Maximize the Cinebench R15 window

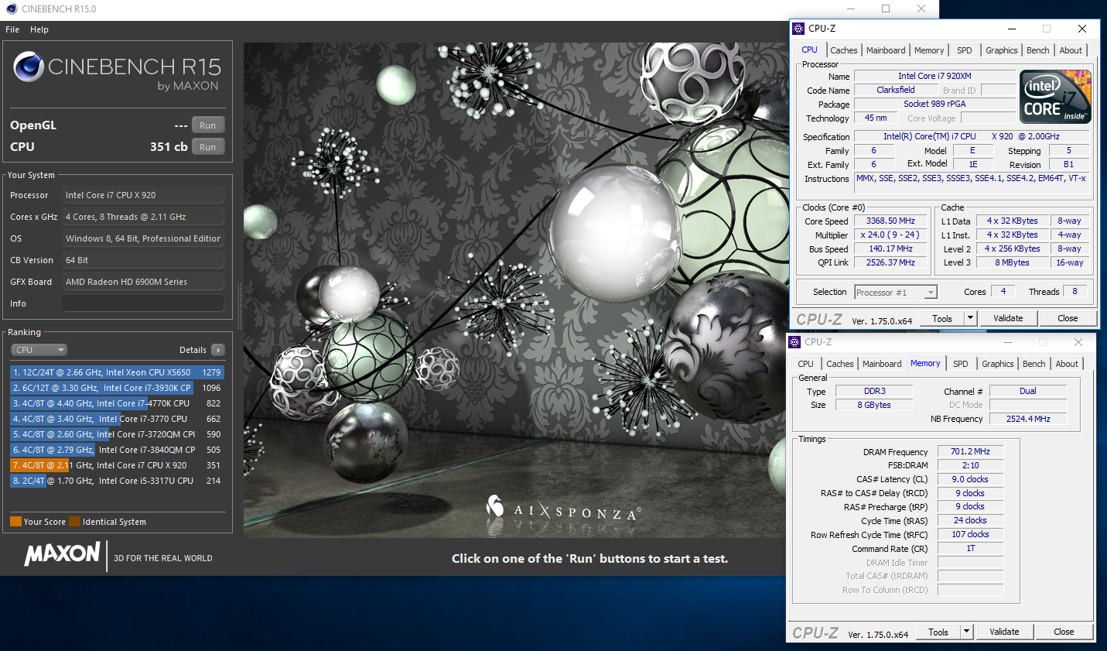point(886,9)
